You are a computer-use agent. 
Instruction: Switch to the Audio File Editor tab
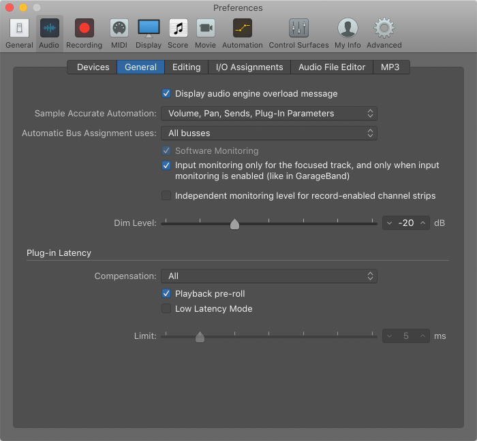coord(332,67)
